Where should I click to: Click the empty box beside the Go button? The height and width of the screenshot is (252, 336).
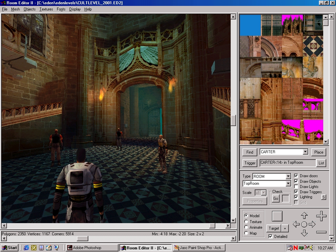point(285,199)
